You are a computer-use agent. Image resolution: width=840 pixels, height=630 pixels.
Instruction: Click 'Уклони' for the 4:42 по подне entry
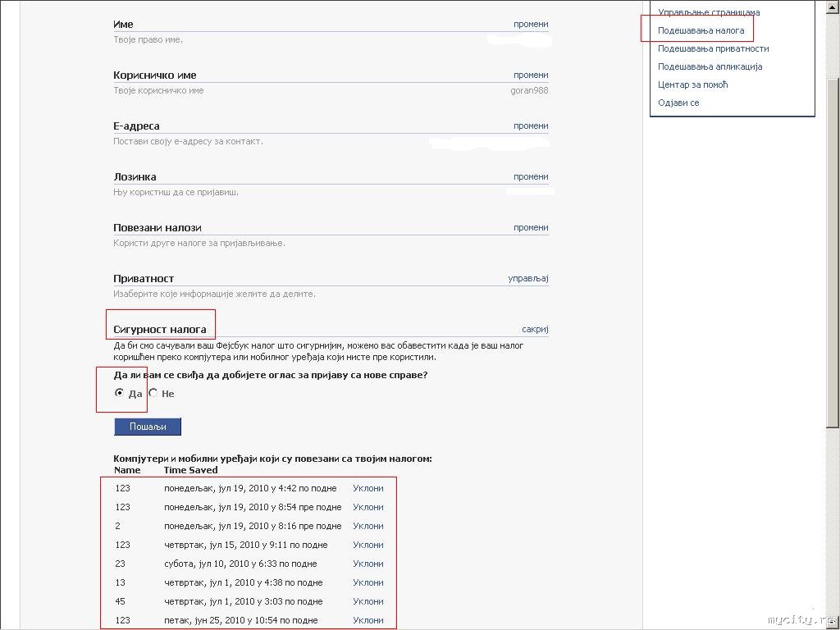pos(368,488)
